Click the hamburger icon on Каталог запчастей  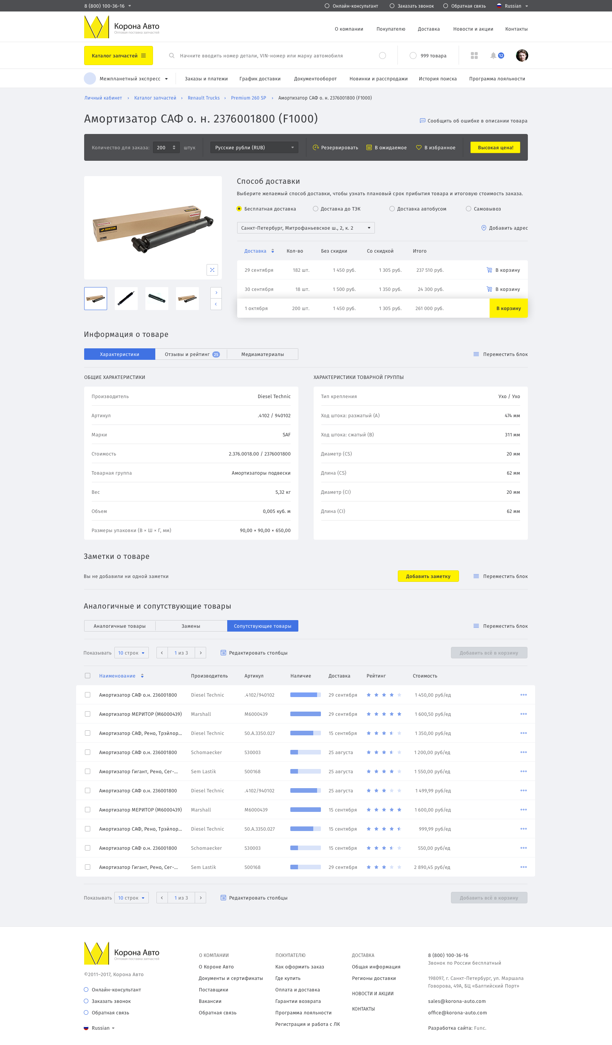(143, 56)
